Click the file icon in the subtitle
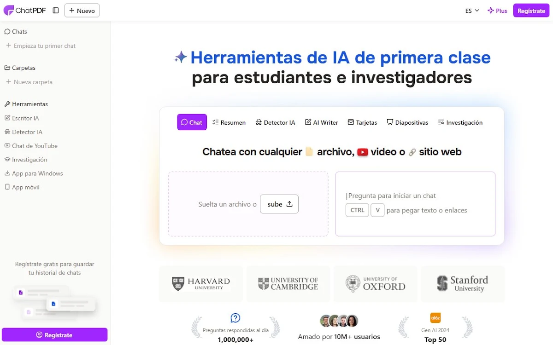 click(x=310, y=152)
